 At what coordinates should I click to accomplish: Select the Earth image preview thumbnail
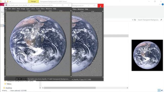pyautogui.click(x=147, y=55)
